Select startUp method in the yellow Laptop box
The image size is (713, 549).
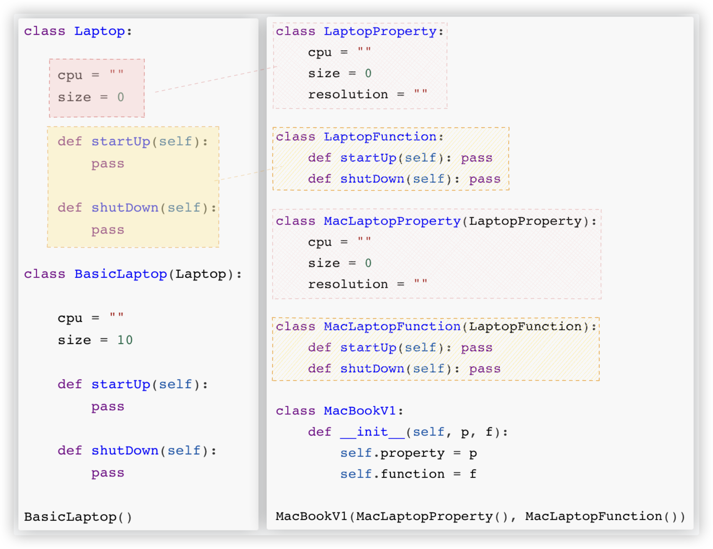tap(120, 142)
